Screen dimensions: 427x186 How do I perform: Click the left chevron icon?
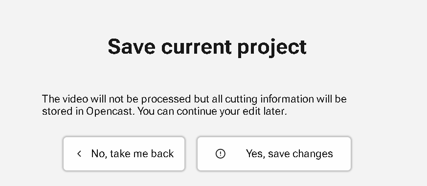tap(79, 154)
